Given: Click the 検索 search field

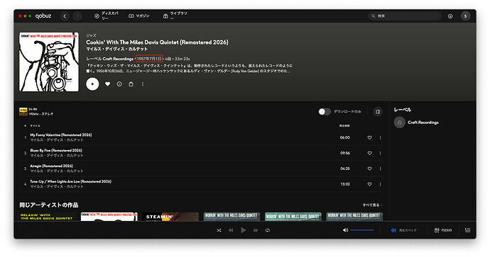Looking at the screenshot, I should tap(405, 16).
